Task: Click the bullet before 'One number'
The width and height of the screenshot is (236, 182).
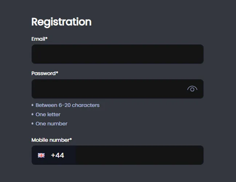Action: pyautogui.click(x=33, y=124)
